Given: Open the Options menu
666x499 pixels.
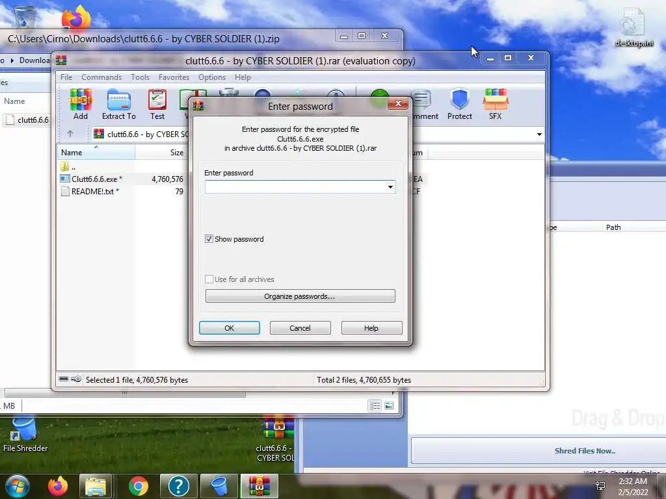Looking at the screenshot, I should click(x=212, y=77).
